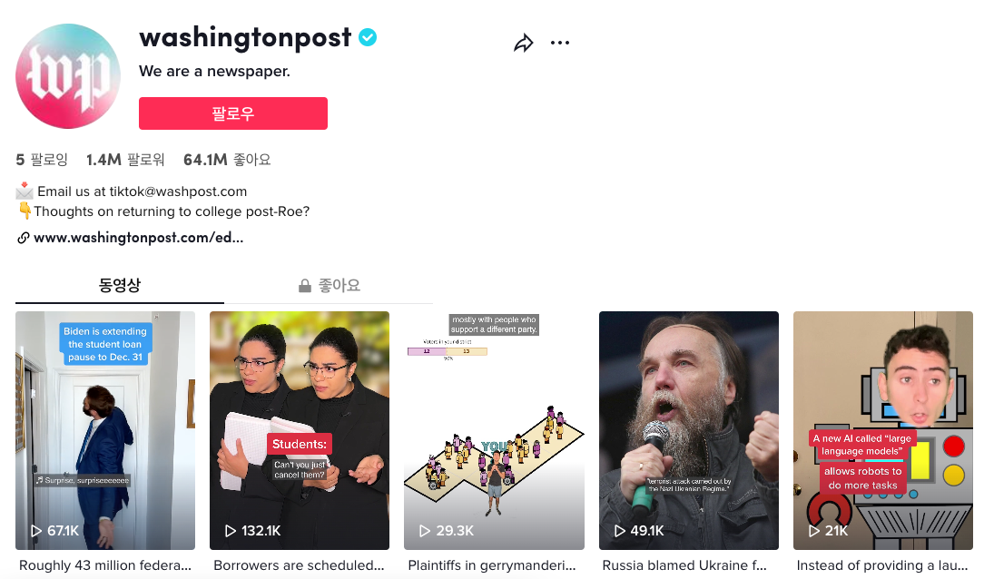The height and width of the screenshot is (579, 984).
Task: Open the www.washingtonpost.com/ed... link
Action: 138,238
